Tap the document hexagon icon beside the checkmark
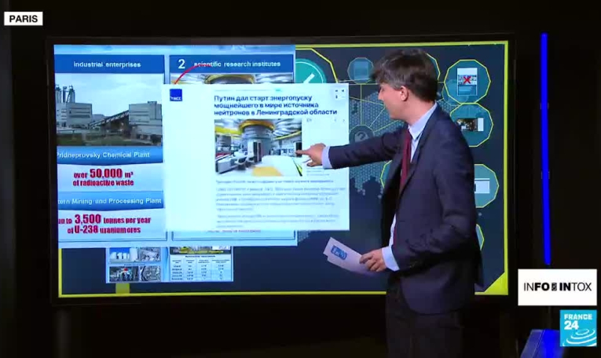 (x=361, y=71)
